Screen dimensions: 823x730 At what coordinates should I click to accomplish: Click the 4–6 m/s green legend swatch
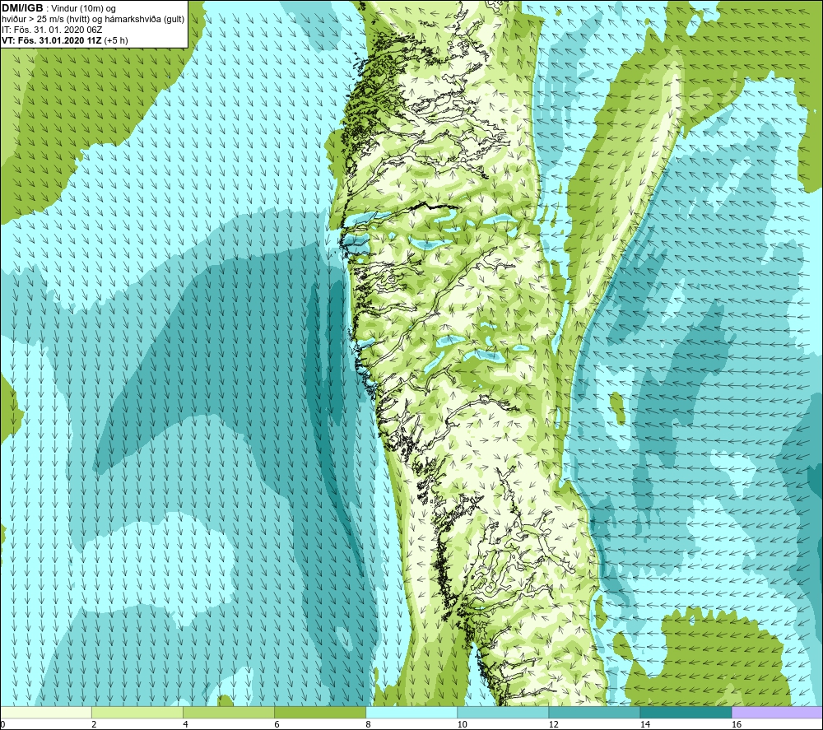click(228, 712)
